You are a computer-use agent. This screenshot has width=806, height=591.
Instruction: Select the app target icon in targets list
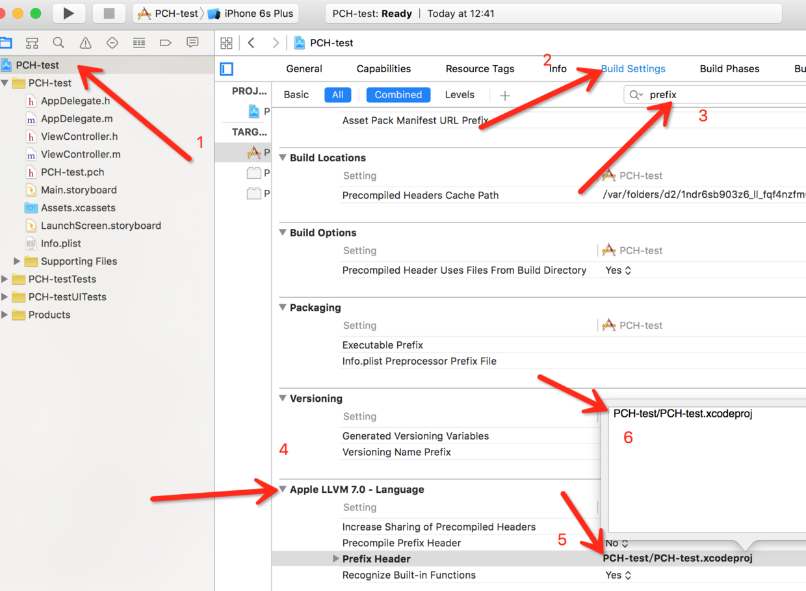tap(253, 153)
